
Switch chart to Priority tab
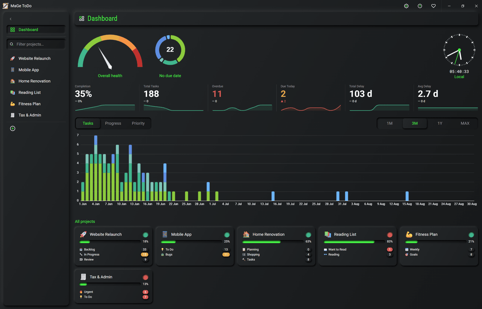138,123
